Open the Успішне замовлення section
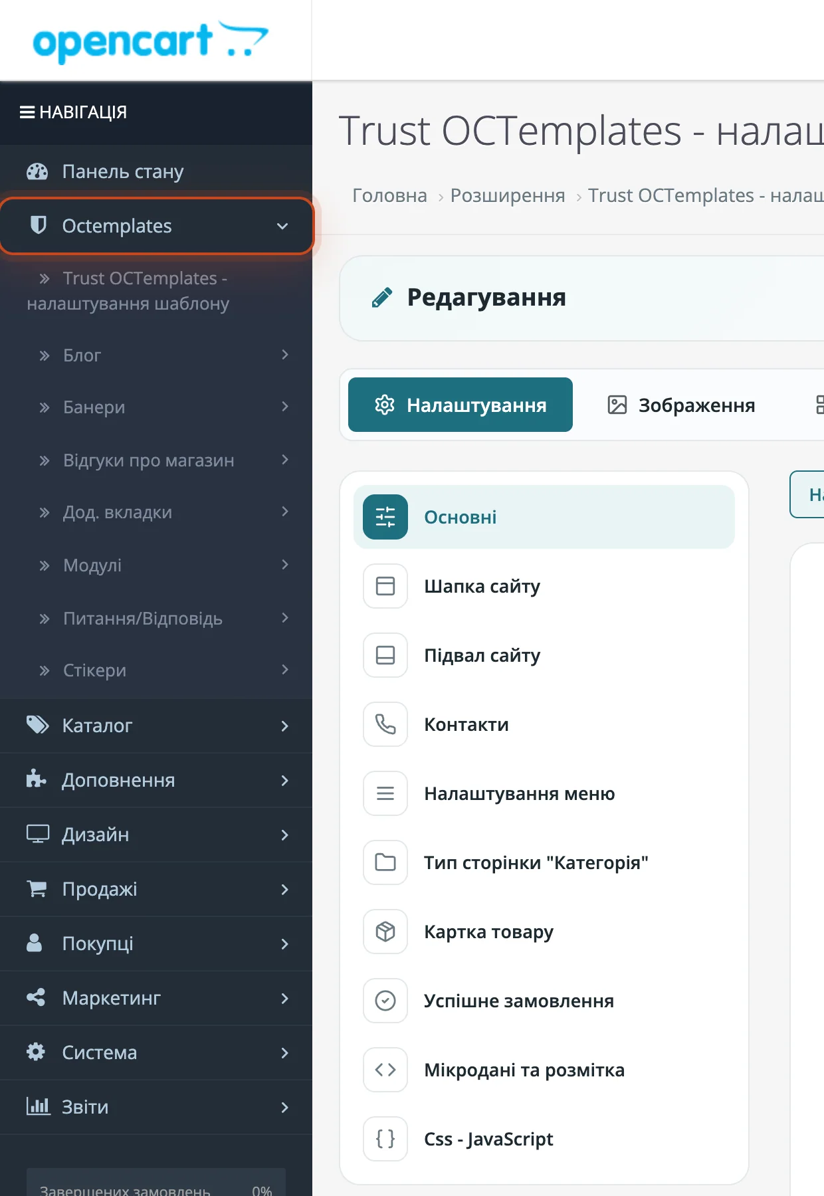Screen dimensions: 824x1196 544,1001
